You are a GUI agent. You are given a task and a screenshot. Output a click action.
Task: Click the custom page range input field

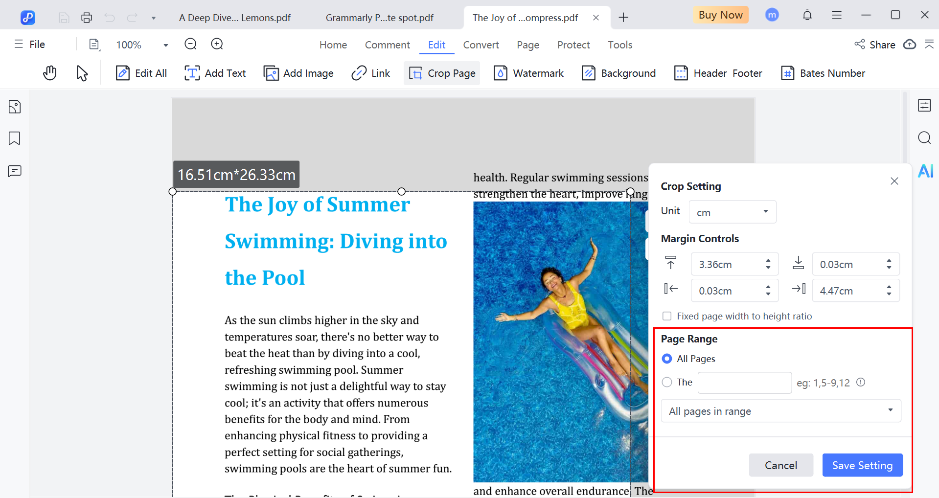tap(744, 383)
